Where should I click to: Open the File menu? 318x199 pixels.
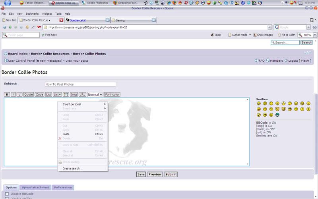(x=4, y=14)
